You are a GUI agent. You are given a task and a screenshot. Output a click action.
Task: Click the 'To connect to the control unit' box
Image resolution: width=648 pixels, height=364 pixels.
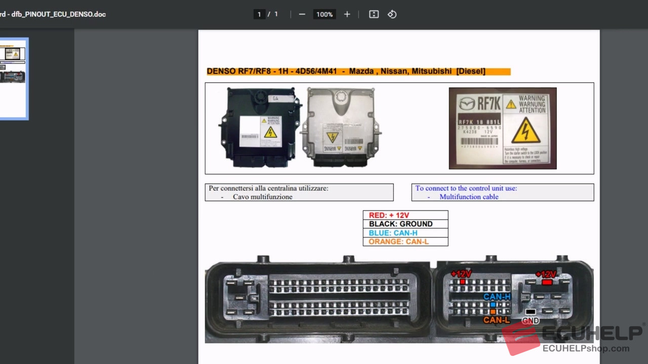point(502,192)
